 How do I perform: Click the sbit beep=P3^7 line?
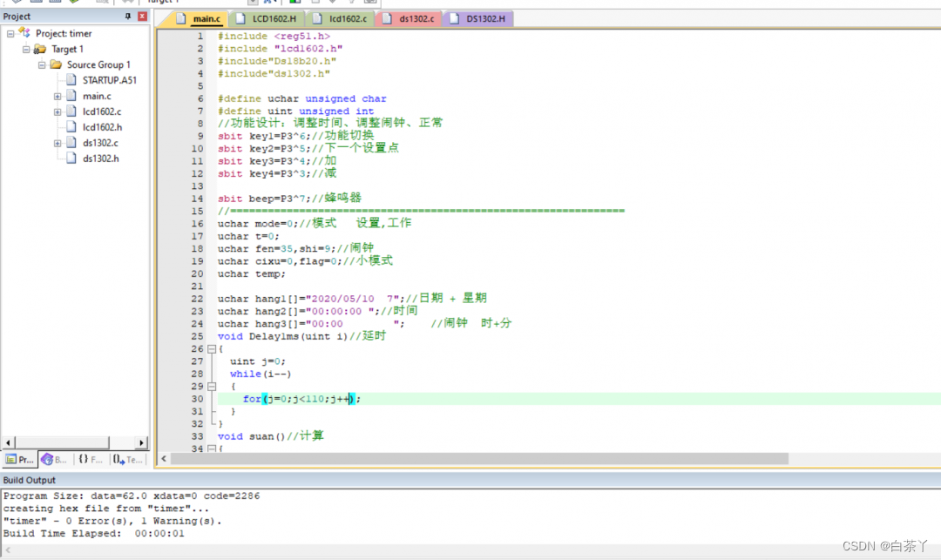point(289,199)
